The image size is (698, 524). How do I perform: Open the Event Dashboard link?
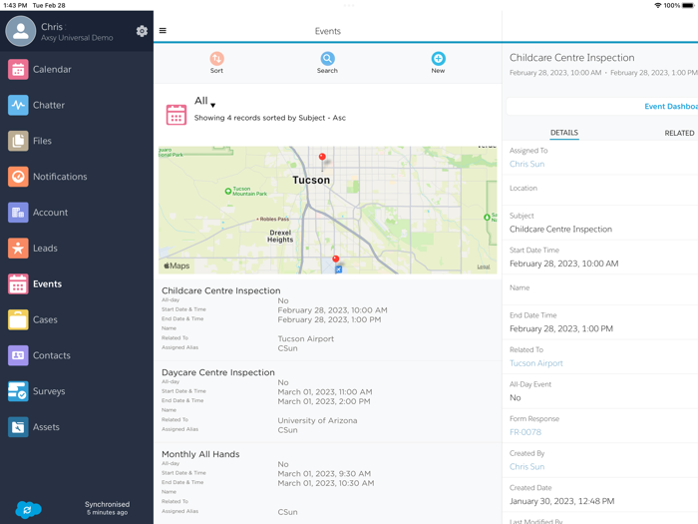[671, 107]
